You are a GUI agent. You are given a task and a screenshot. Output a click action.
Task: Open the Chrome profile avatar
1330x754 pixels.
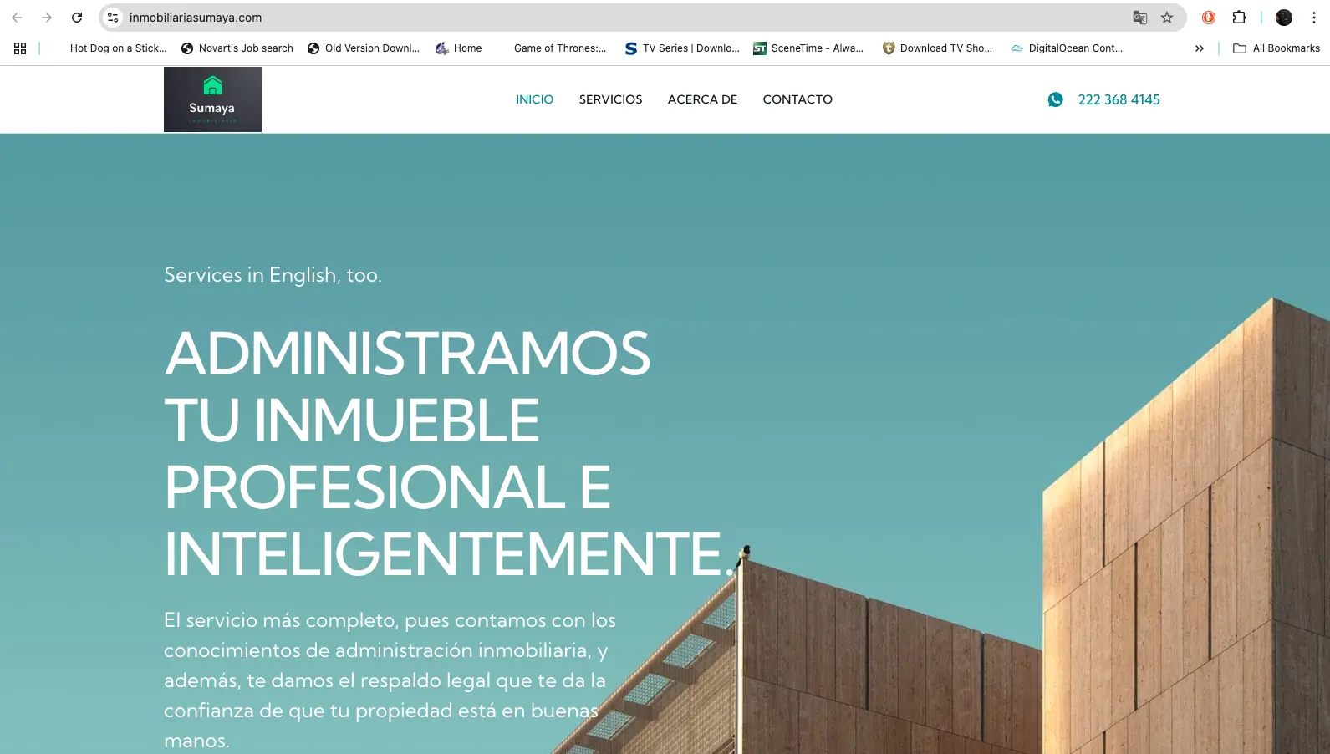1283,18
